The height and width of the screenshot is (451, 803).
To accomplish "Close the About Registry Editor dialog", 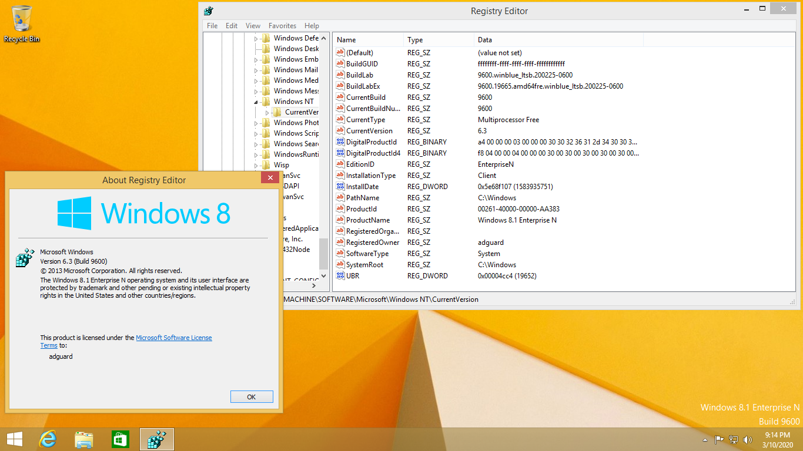I will (270, 177).
